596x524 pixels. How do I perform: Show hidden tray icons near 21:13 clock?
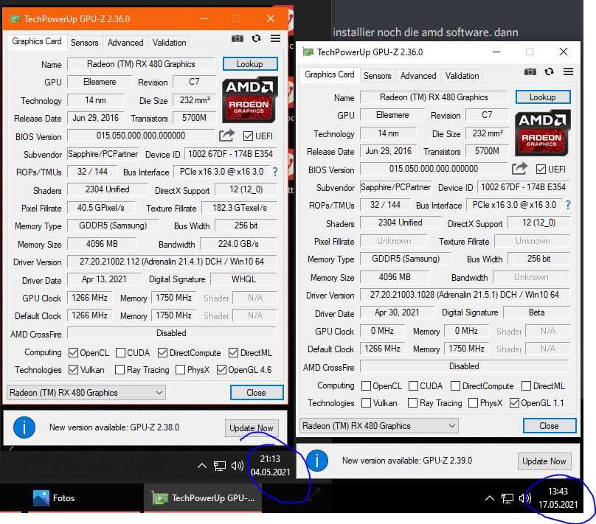(202, 466)
